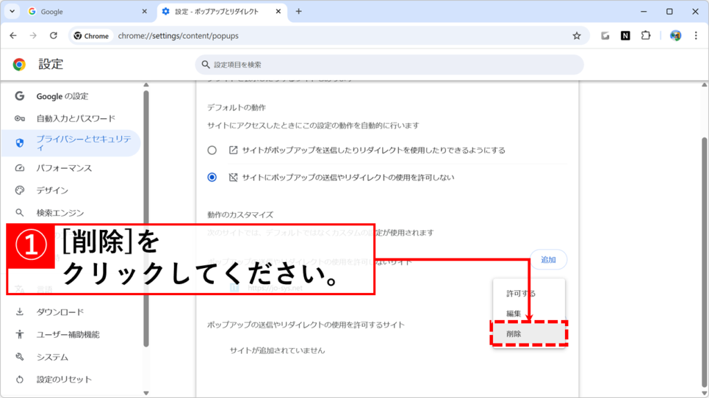Screen dimensions: 709x398
Task: Open パフォーマンス settings
Action: pyautogui.click(x=64, y=168)
